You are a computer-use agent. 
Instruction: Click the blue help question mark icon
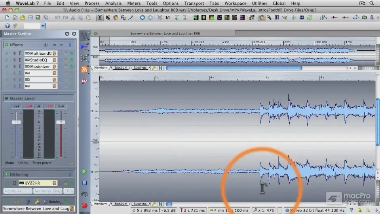tap(7, 26)
